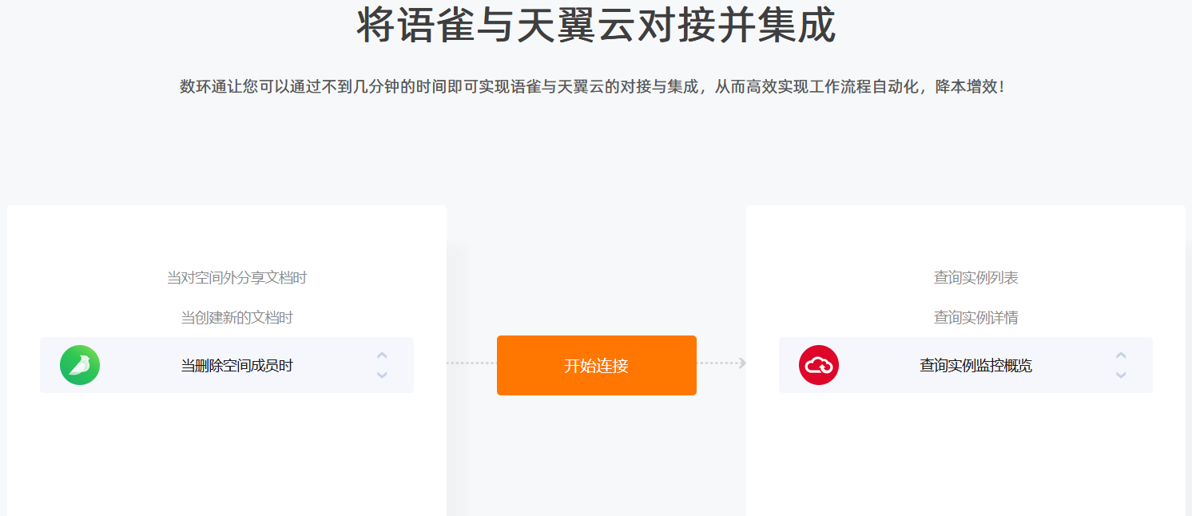Choose the action 查询实例列表
The width and height of the screenshot is (1192, 516).
click(x=975, y=278)
